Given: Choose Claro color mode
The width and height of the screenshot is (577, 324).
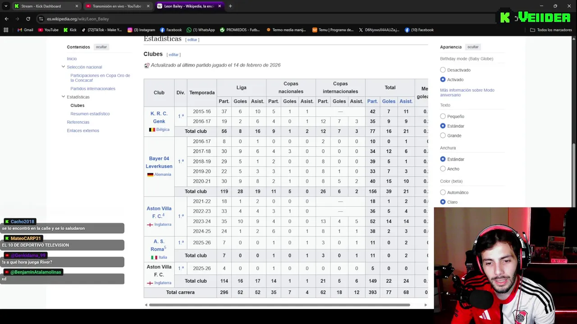Looking at the screenshot, I should coord(443,202).
